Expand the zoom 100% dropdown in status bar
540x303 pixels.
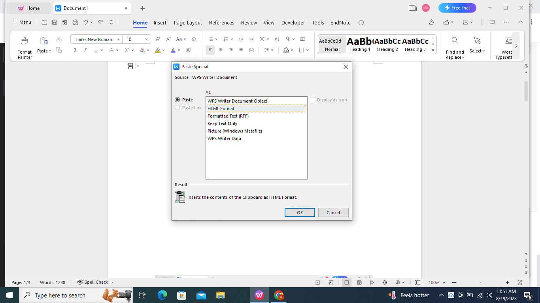pyautogui.click(x=444, y=282)
